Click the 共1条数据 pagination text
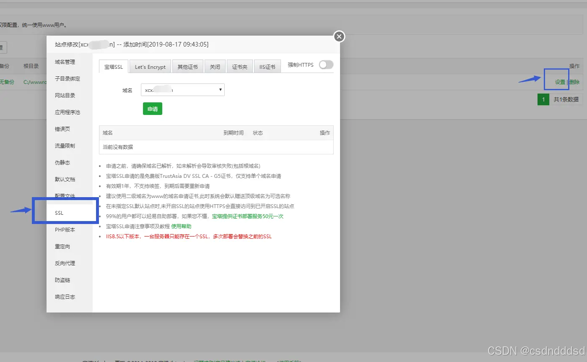 point(566,99)
